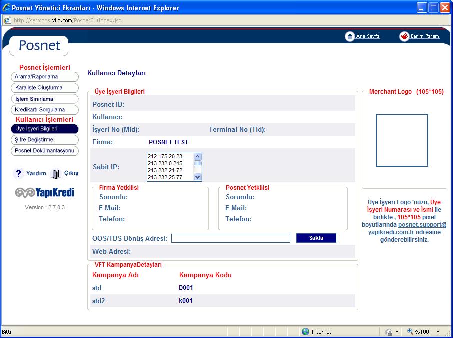This screenshot has width=453, height=338.
Task: Click the Sabit IP list down arrow
Action: pyautogui.click(x=197, y=177)
